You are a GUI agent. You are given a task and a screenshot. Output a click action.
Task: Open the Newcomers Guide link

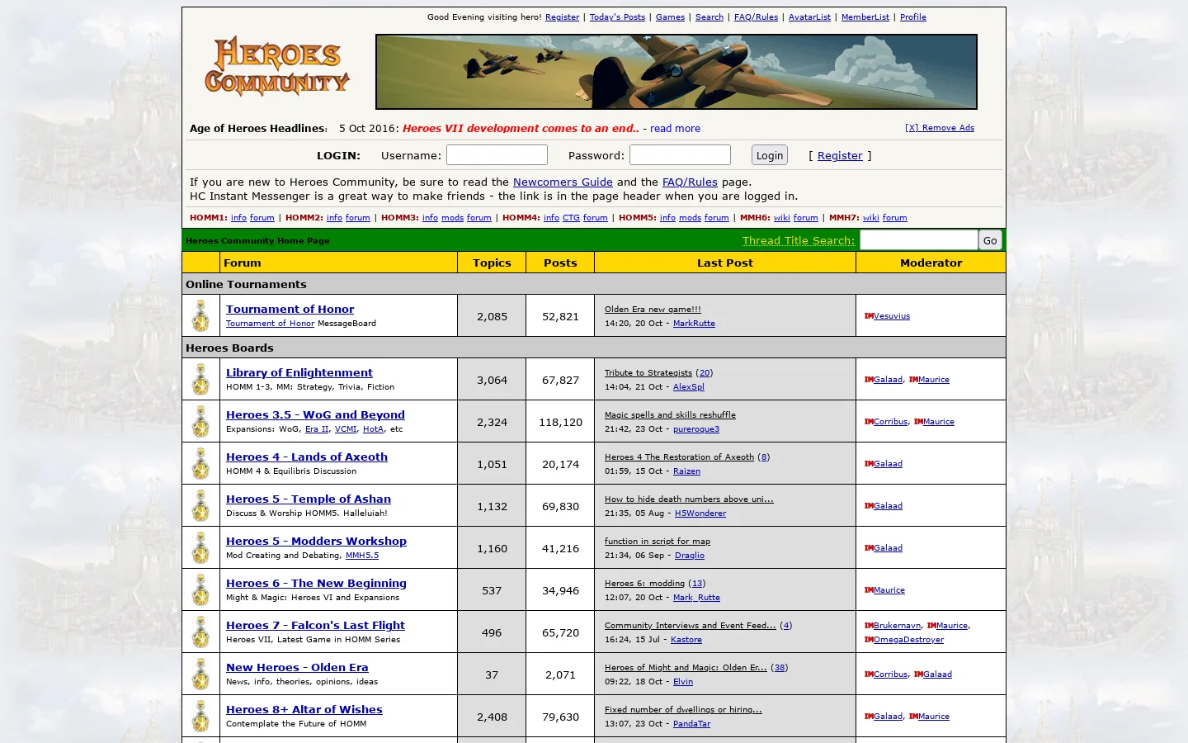tap(563, 182)
